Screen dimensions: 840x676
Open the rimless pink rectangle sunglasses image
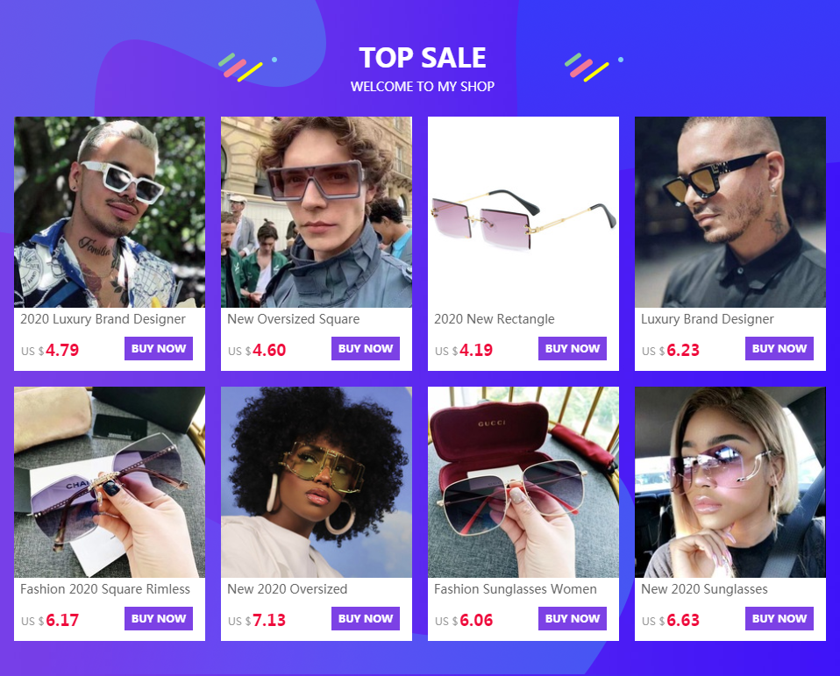pyautogui.click(x=523, y=212)
